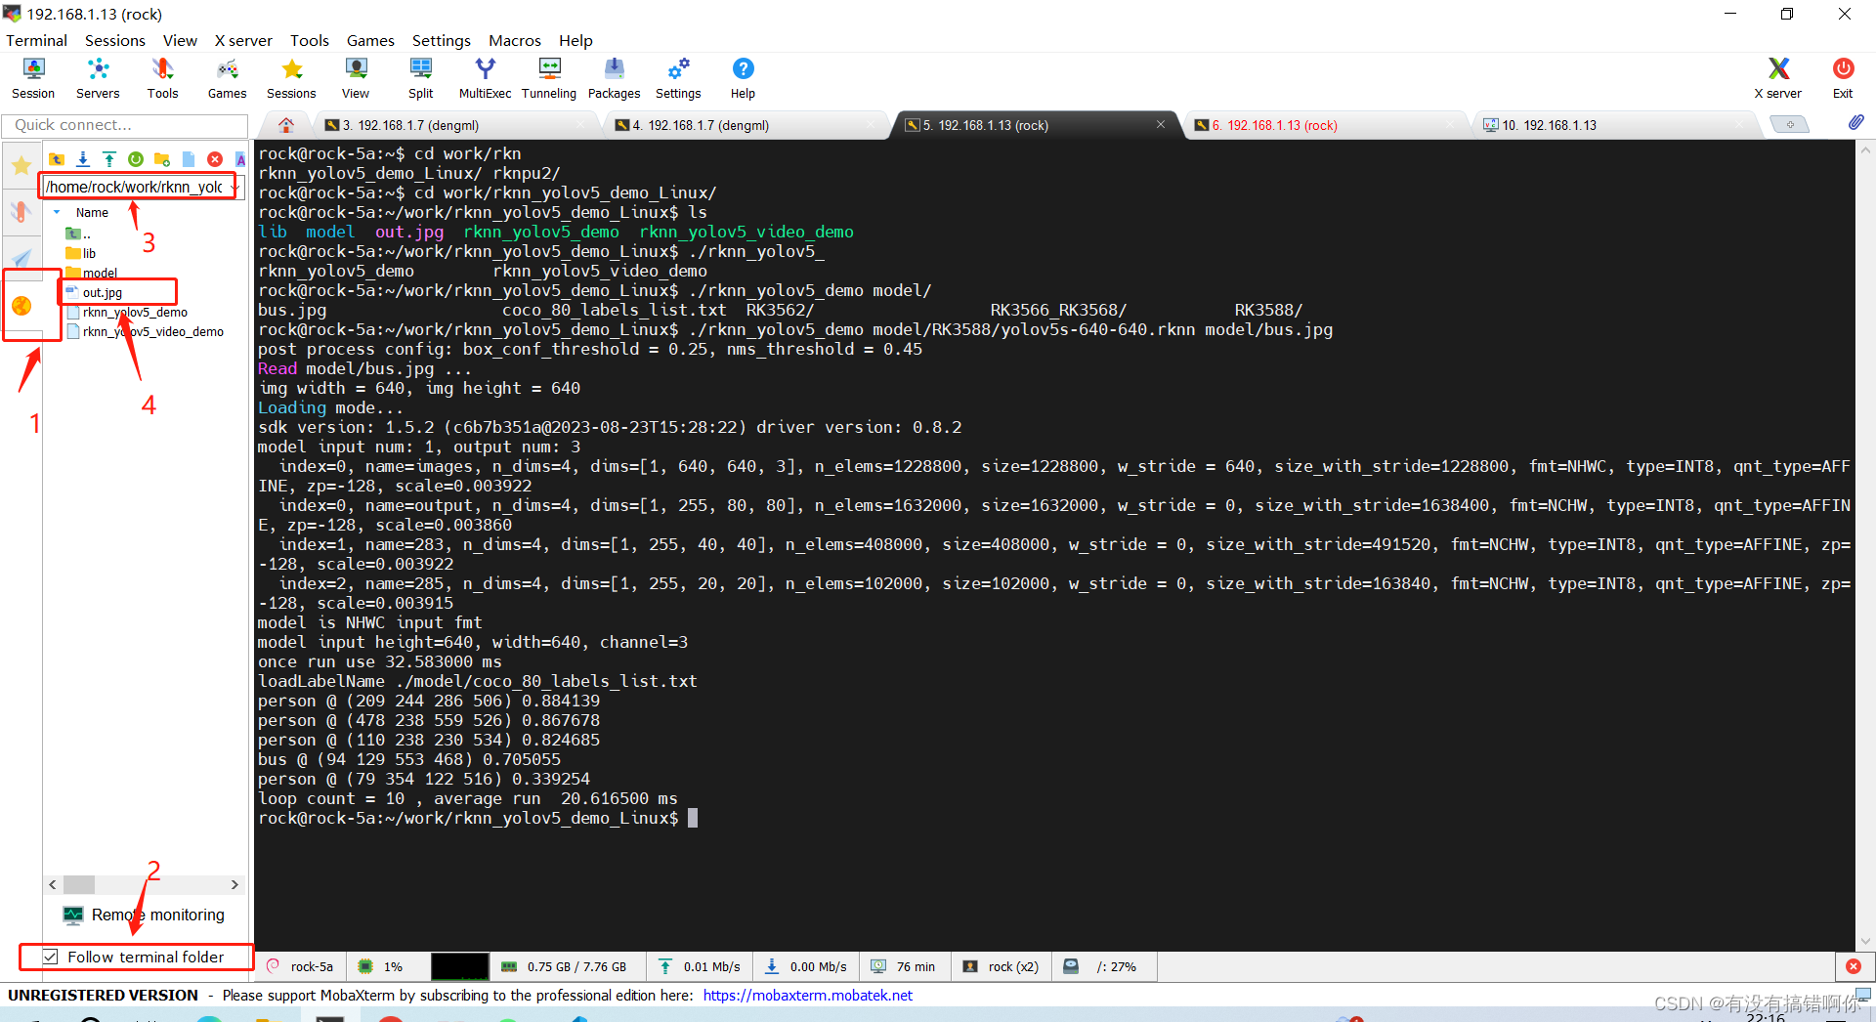Open the Servers tool
This screenshot has height=1022, width=1876.
pos(98,78)
